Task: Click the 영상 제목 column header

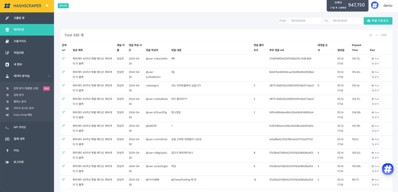Action: [78, 50]
